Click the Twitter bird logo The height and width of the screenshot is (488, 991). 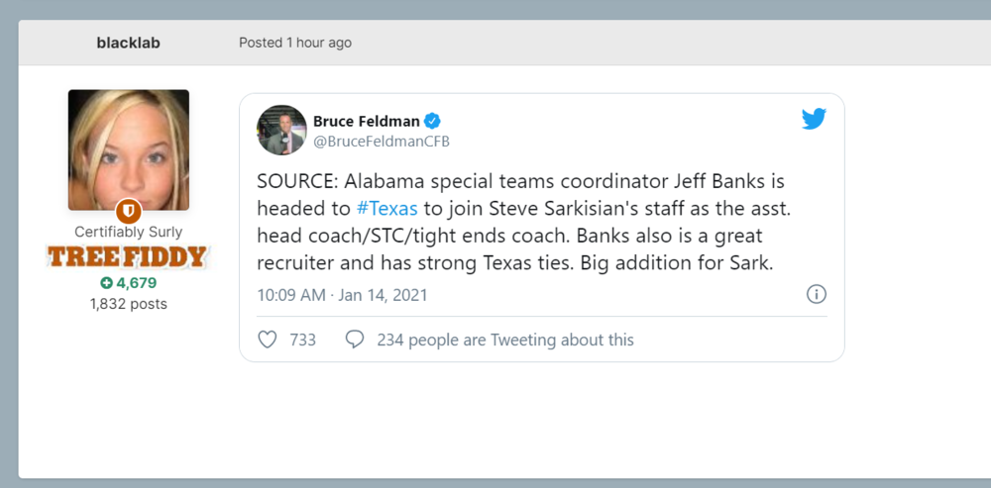tap(814, 120)
